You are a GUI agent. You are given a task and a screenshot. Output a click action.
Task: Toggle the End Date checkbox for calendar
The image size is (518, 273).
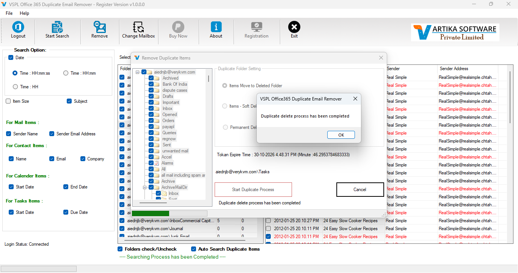pos(66,187)
